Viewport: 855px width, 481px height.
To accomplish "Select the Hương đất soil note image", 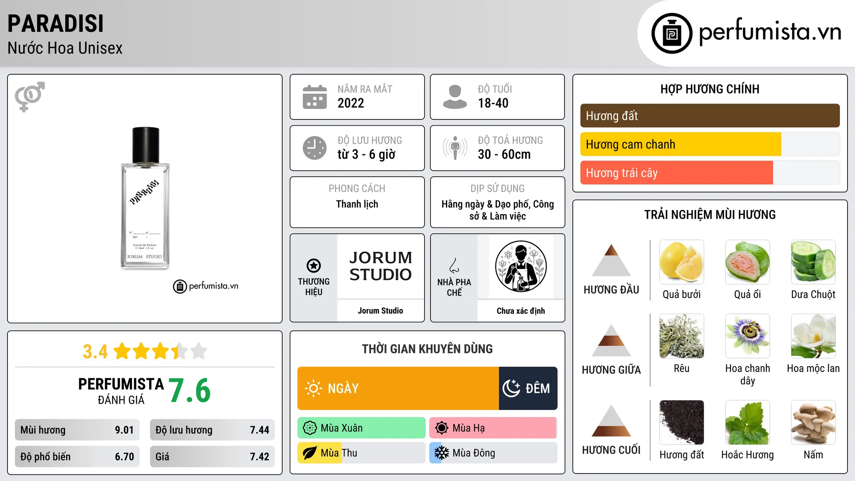I will (x=682, y=423).
